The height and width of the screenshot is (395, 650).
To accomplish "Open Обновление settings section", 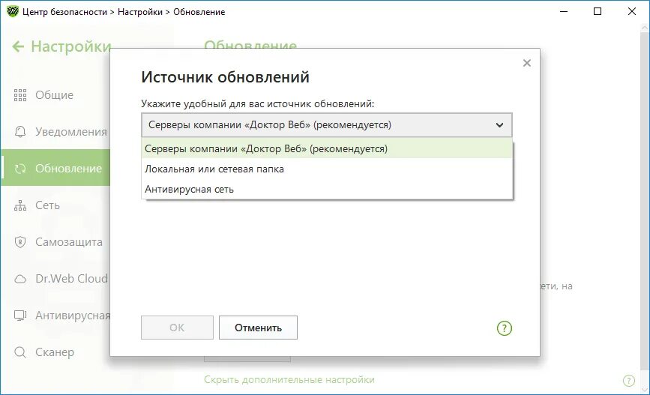I will pyautogui.click(x=55, y=168).
